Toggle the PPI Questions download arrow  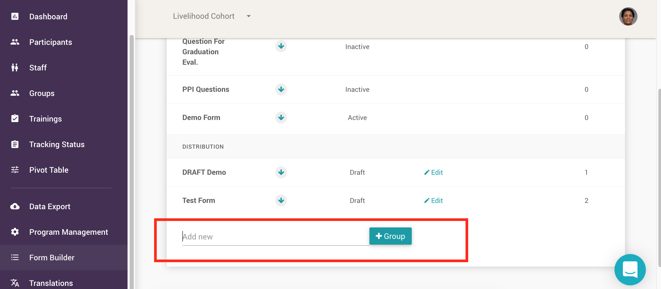[281, 89]
